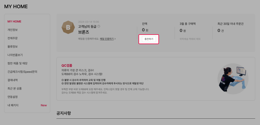Go to 전체주문 all orders
This screenshot has height=125, width=260.
pyautogui.click(x=13, y=38)
